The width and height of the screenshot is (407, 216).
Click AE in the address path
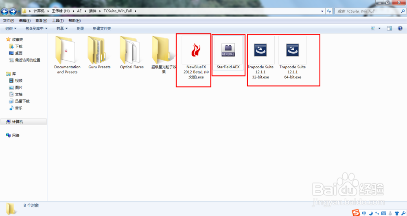click(x=79, y=11)
